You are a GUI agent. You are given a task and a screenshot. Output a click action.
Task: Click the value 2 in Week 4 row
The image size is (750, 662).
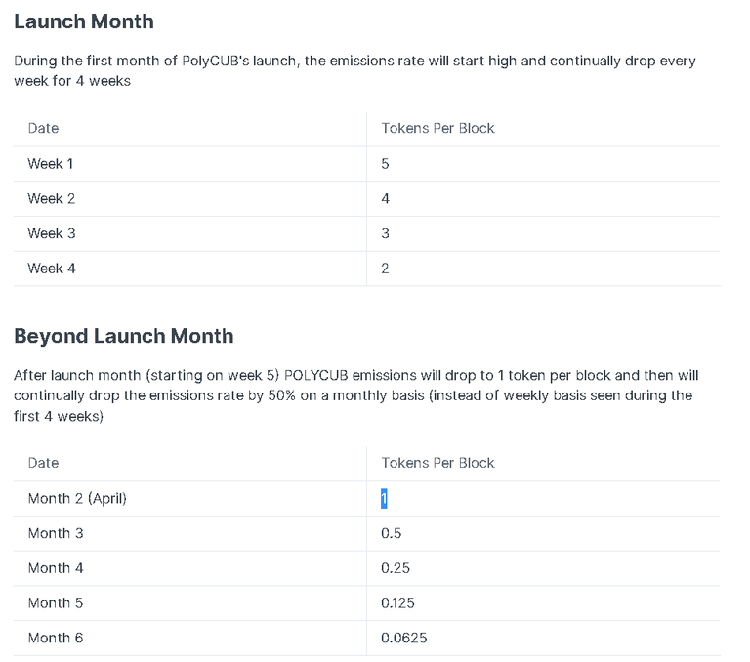click(x=385, y=269)
